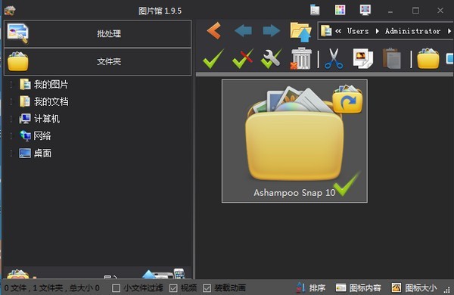The width and height of the screenshot is (454, 295).
Task: Uncheck the 视频 checkbox
Action: click(173, 288)
